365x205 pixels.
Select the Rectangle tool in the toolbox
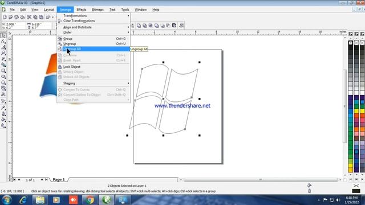pos(3,71)
